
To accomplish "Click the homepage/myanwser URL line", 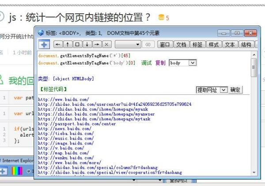I will click(96, 114).
